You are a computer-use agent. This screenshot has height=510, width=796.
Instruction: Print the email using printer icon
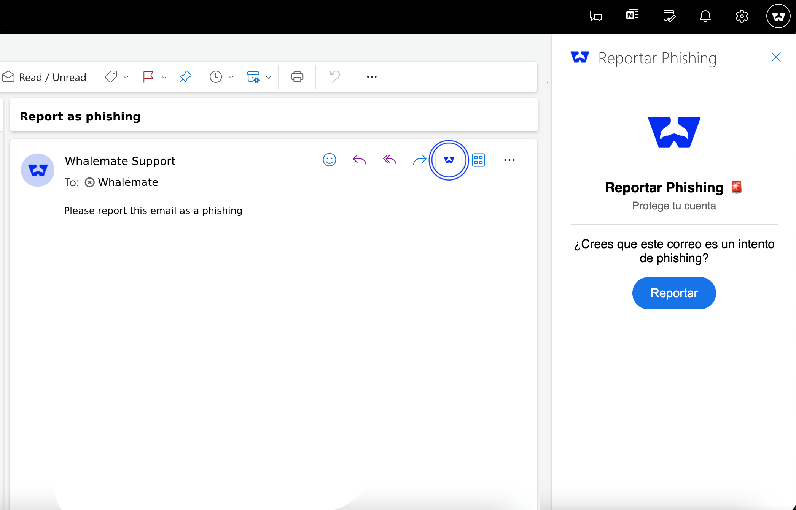(297, 77)
